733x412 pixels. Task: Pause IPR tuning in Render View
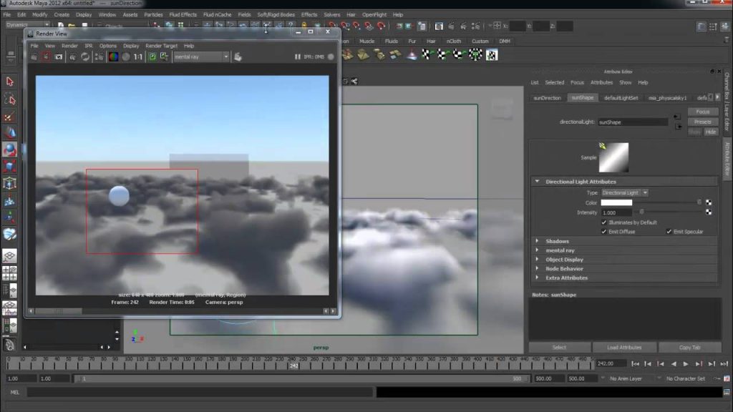pyautogui.click(x=297, y=57)
